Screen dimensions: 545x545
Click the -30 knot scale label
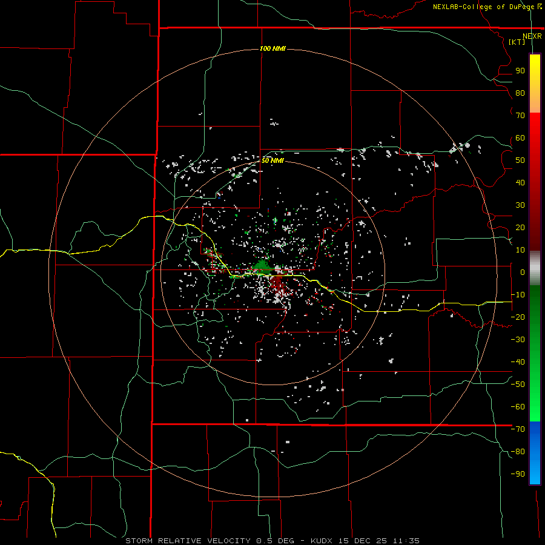pos(518,340)
